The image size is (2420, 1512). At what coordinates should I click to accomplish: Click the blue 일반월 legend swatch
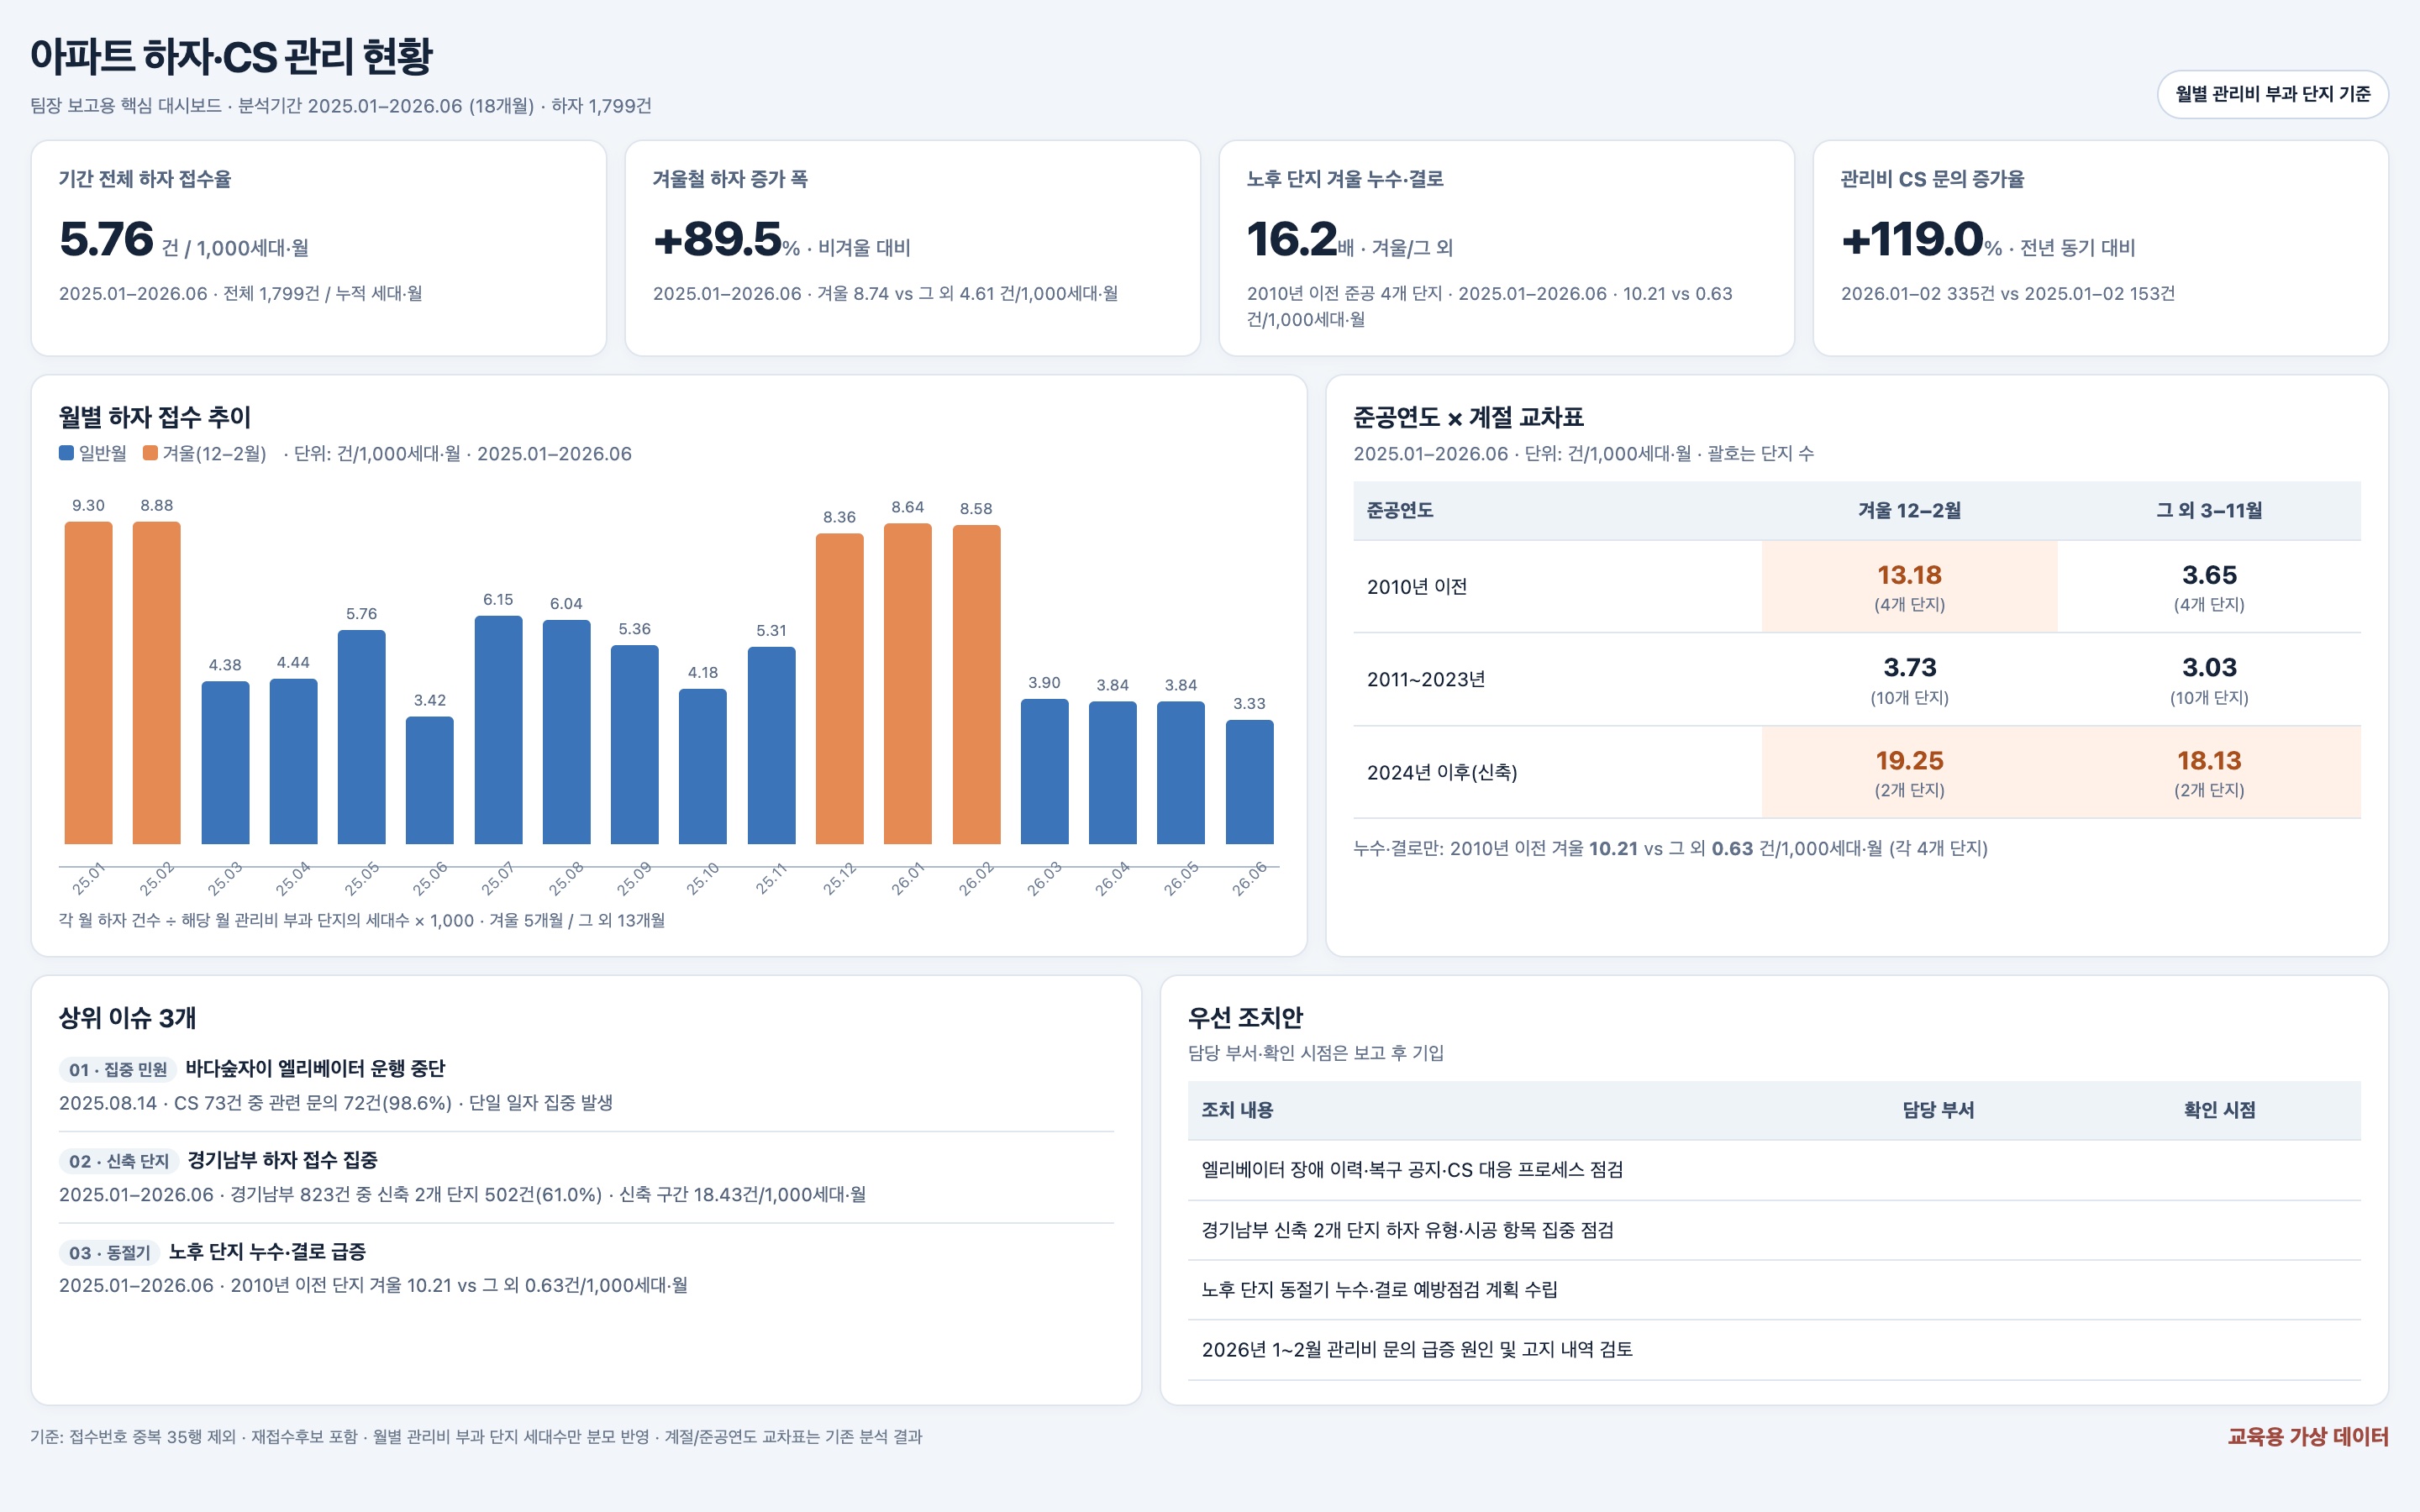(66, 453)
